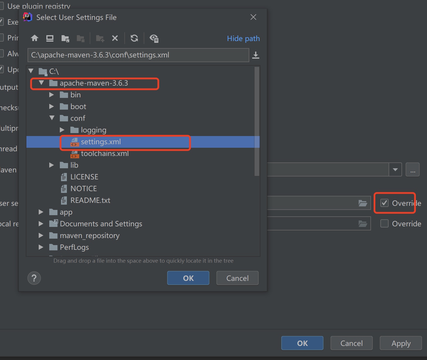Jump to Desktop directory icon
This screenshot has width=427, height=360.
[x=50, y=38]
